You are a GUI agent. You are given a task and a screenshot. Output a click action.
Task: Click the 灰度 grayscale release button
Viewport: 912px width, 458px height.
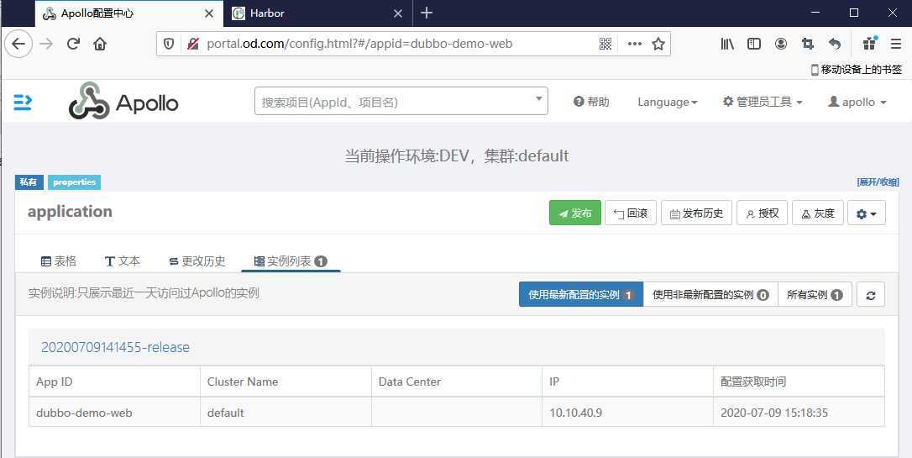click(x=818, y=213)
